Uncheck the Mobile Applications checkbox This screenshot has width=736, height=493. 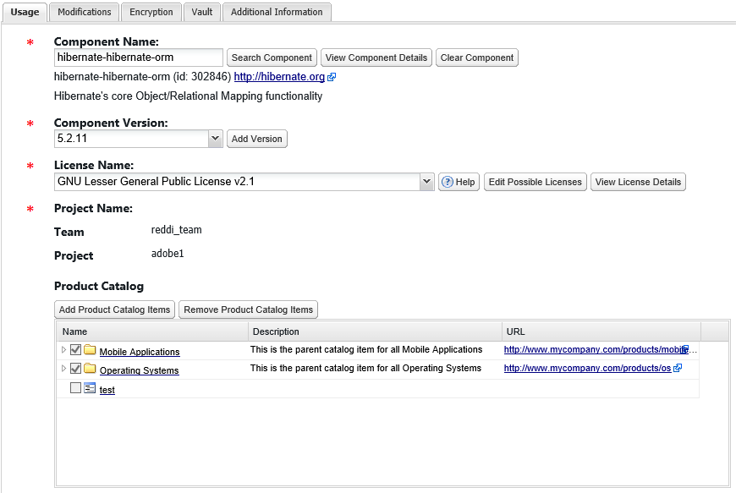point(76,349)
